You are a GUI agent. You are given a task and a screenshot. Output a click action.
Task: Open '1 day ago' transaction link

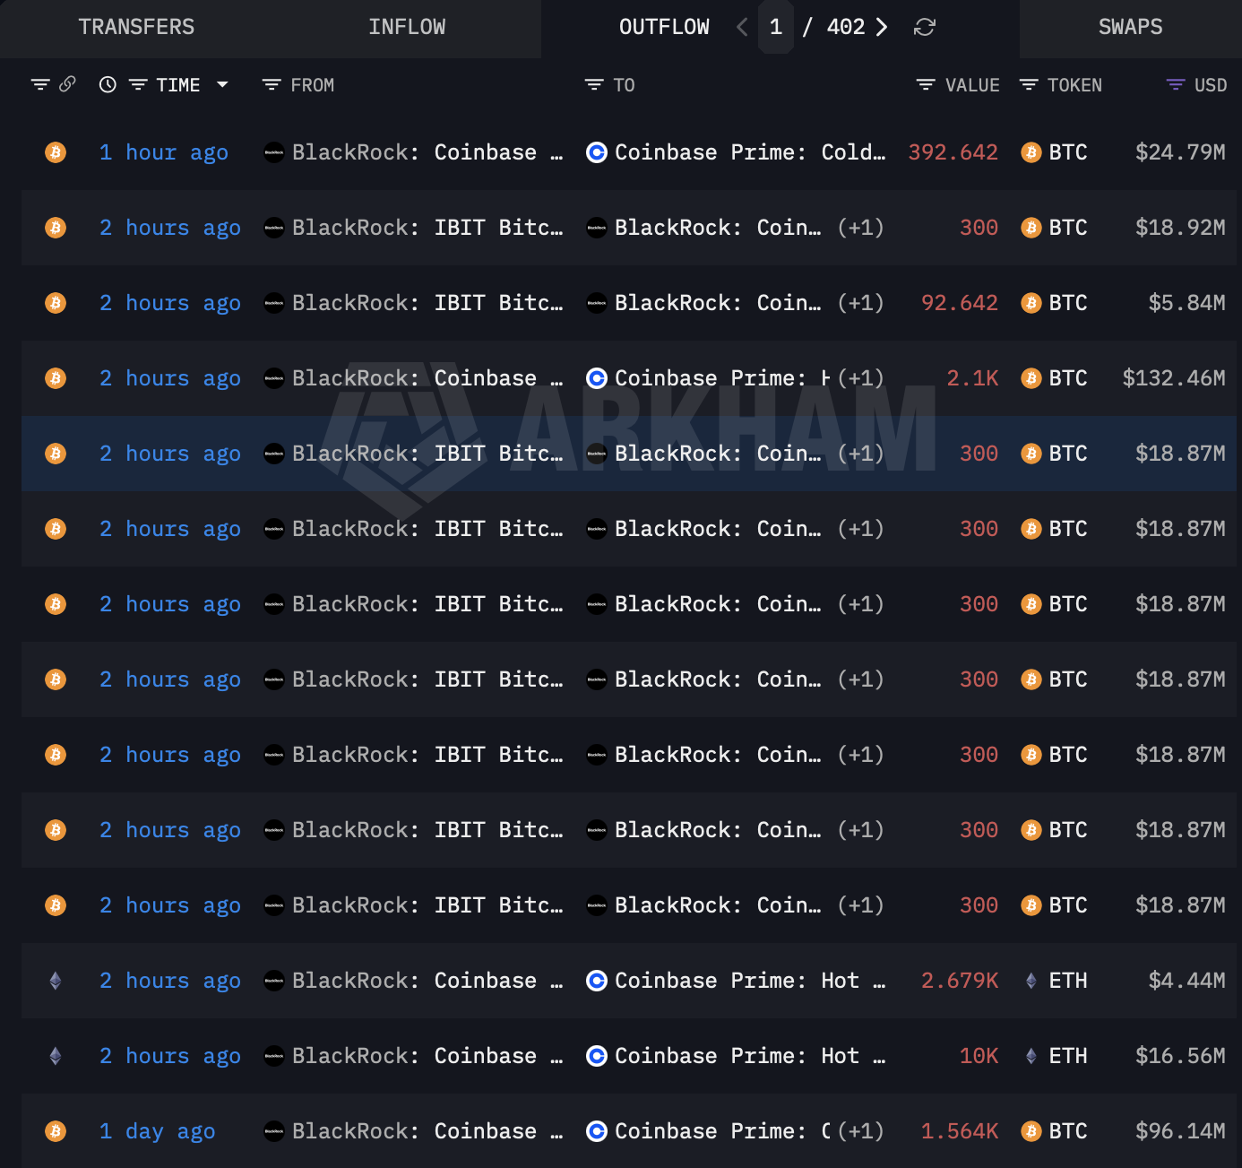(158, 1131)
